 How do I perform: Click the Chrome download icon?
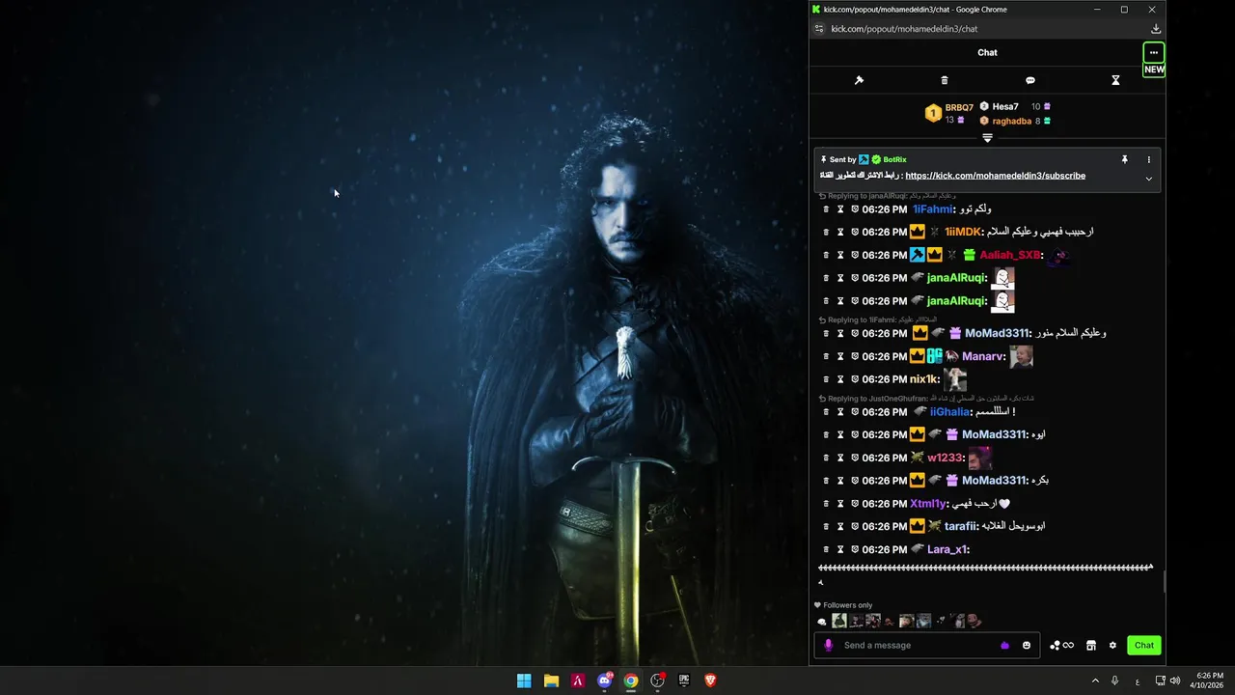coord(1155,29)
